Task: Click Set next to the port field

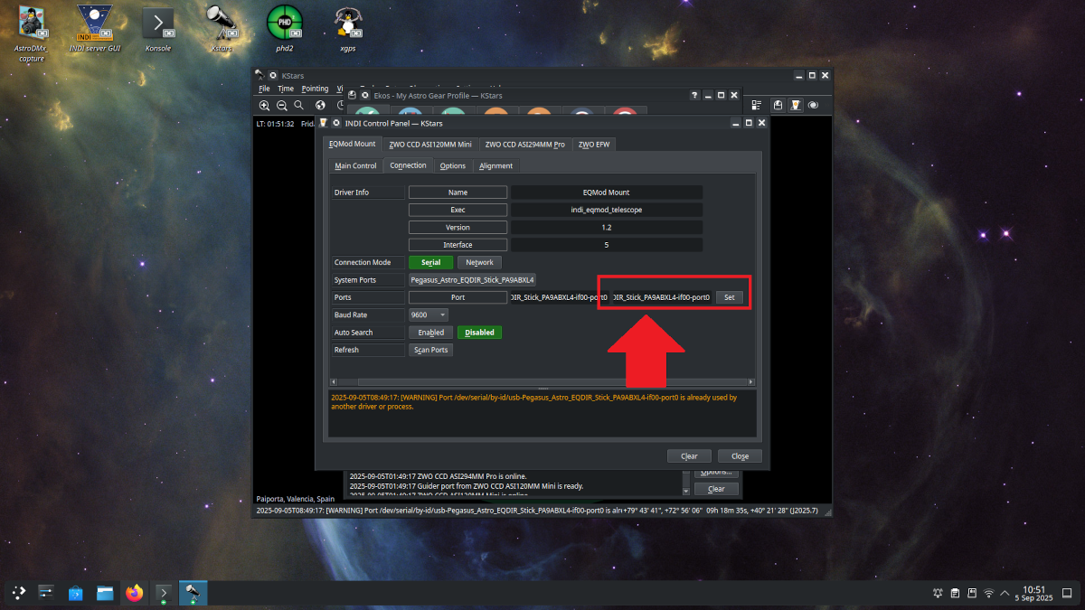Action: [729, 297]
